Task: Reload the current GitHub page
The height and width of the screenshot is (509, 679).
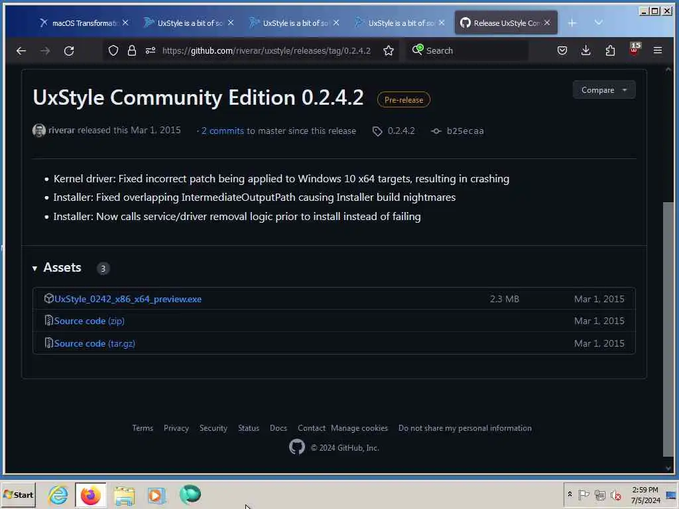Action: 69,50
